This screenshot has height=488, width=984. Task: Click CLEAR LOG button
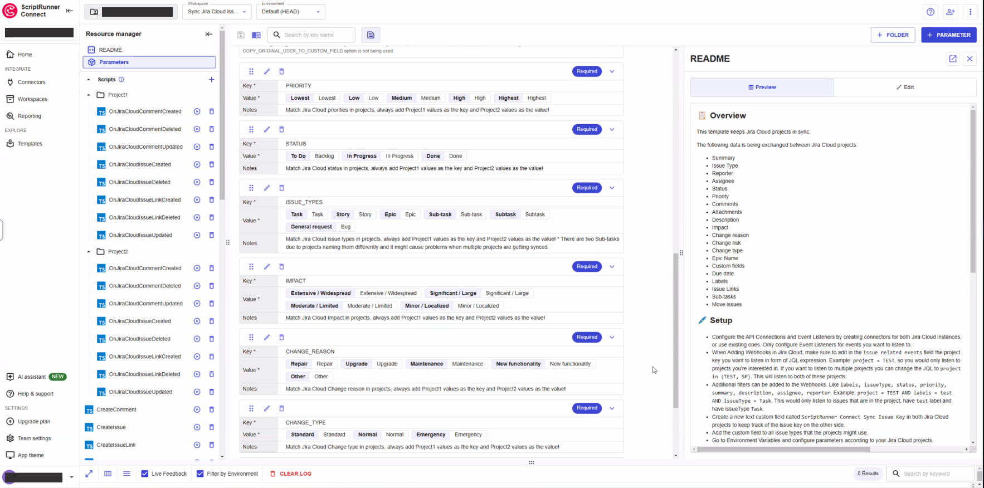click(x=290, y=474)
